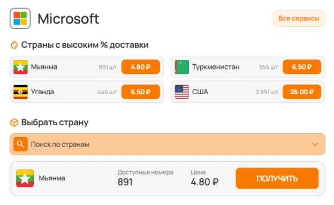This screenshot has height=205, width=334.
Task: Click the box icon beside Выбрать страну
Action: [14, 123]
